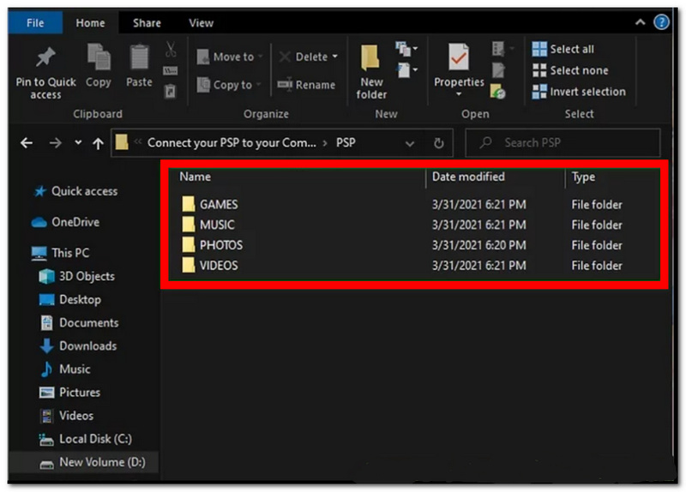Open 3D Objects in the sidebar
Viewport: 686px width, 492px height.
pos(76,276)
